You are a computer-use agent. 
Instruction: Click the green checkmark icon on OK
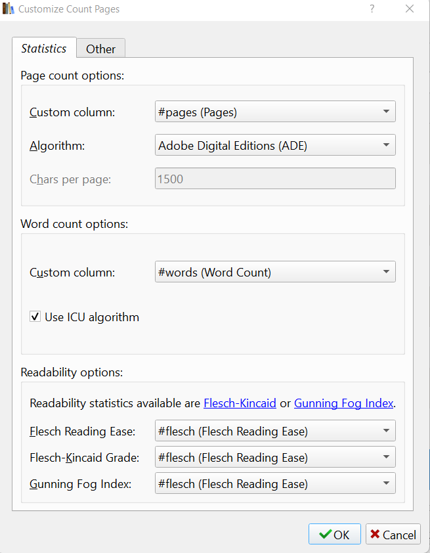tap(325, 535)
